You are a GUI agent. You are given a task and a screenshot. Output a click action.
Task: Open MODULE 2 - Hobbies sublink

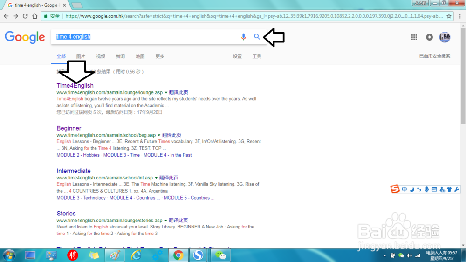[x=78, y=155]
